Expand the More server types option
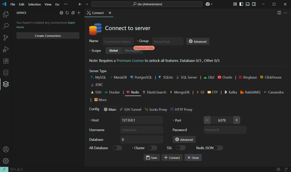Image resolution: width=291 pixels, height=172 pixels. [100, 100]
